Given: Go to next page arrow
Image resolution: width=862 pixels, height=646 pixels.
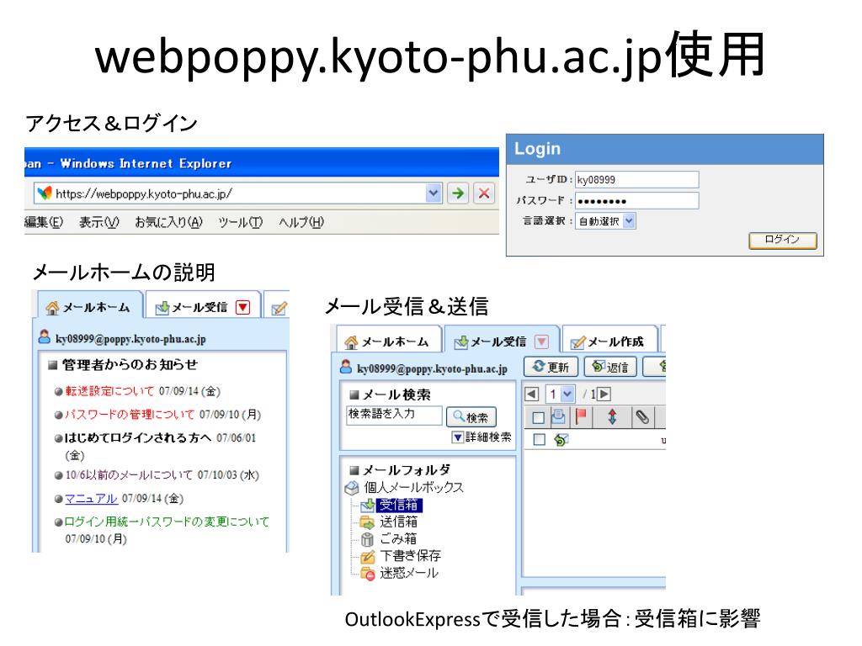Looking at the screenshot, I should (x=604, y=394).
